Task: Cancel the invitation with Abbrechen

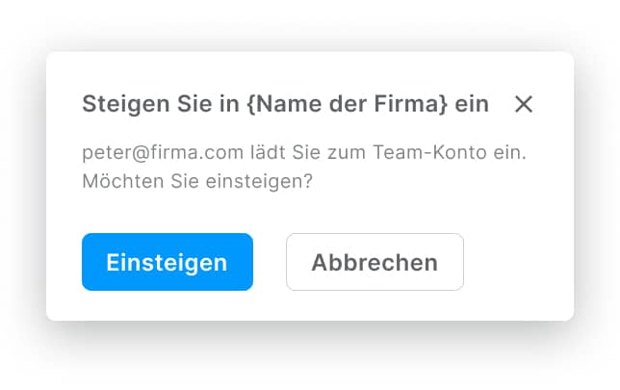Action: click(x=375, y=262)
